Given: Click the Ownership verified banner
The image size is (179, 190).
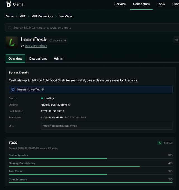Looking at the screenshot, I should pos(90,89).
